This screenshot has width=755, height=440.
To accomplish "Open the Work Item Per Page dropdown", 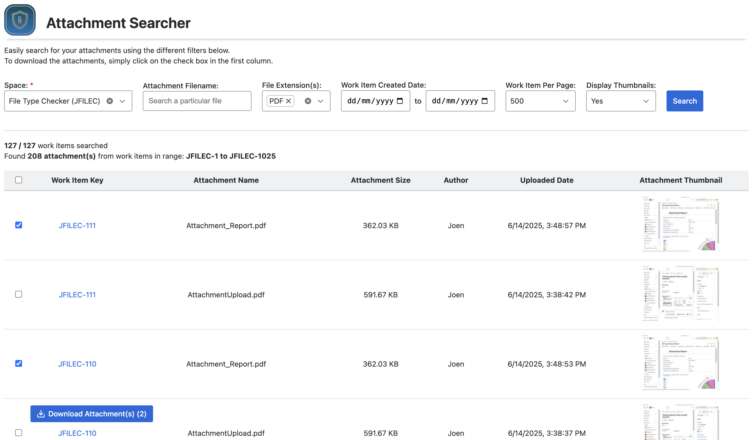I will pyautogui.click(x=540, y=101).
